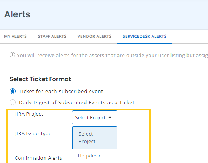Click the Ticket for each subscribed event label
The height and width of the screenshot is (163, 208).
[61, 91]
